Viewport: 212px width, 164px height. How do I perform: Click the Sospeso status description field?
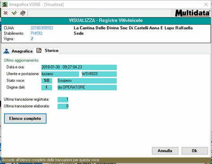coord(87,80)
